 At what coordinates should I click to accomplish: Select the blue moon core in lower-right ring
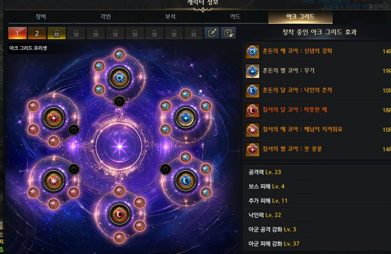click(x=186, y=181)
